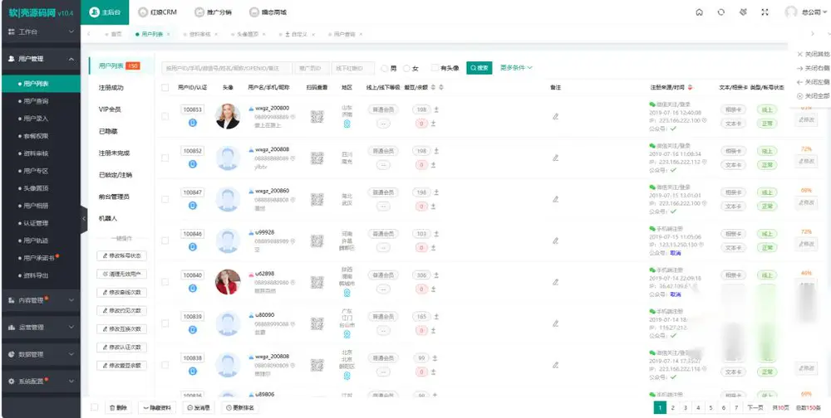Click the 修改帐号状态 button
Screen dimensions: 831x418
pos(122,256)
